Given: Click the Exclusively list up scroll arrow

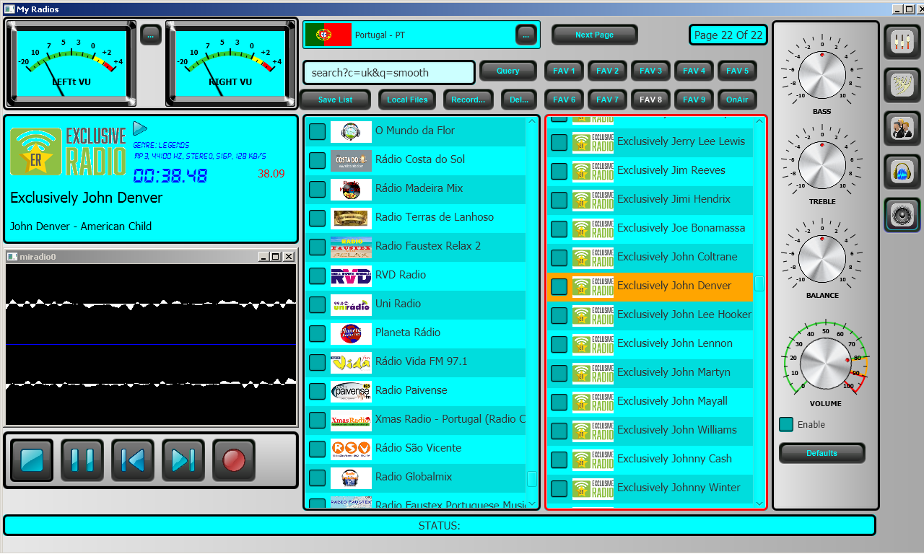Looking at the screenshot, I should tap(759, 121).
